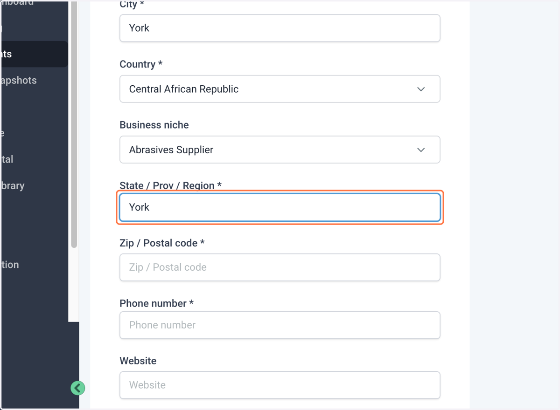
Task: Click the Zip / Postal code input
Action: (280, 267)
